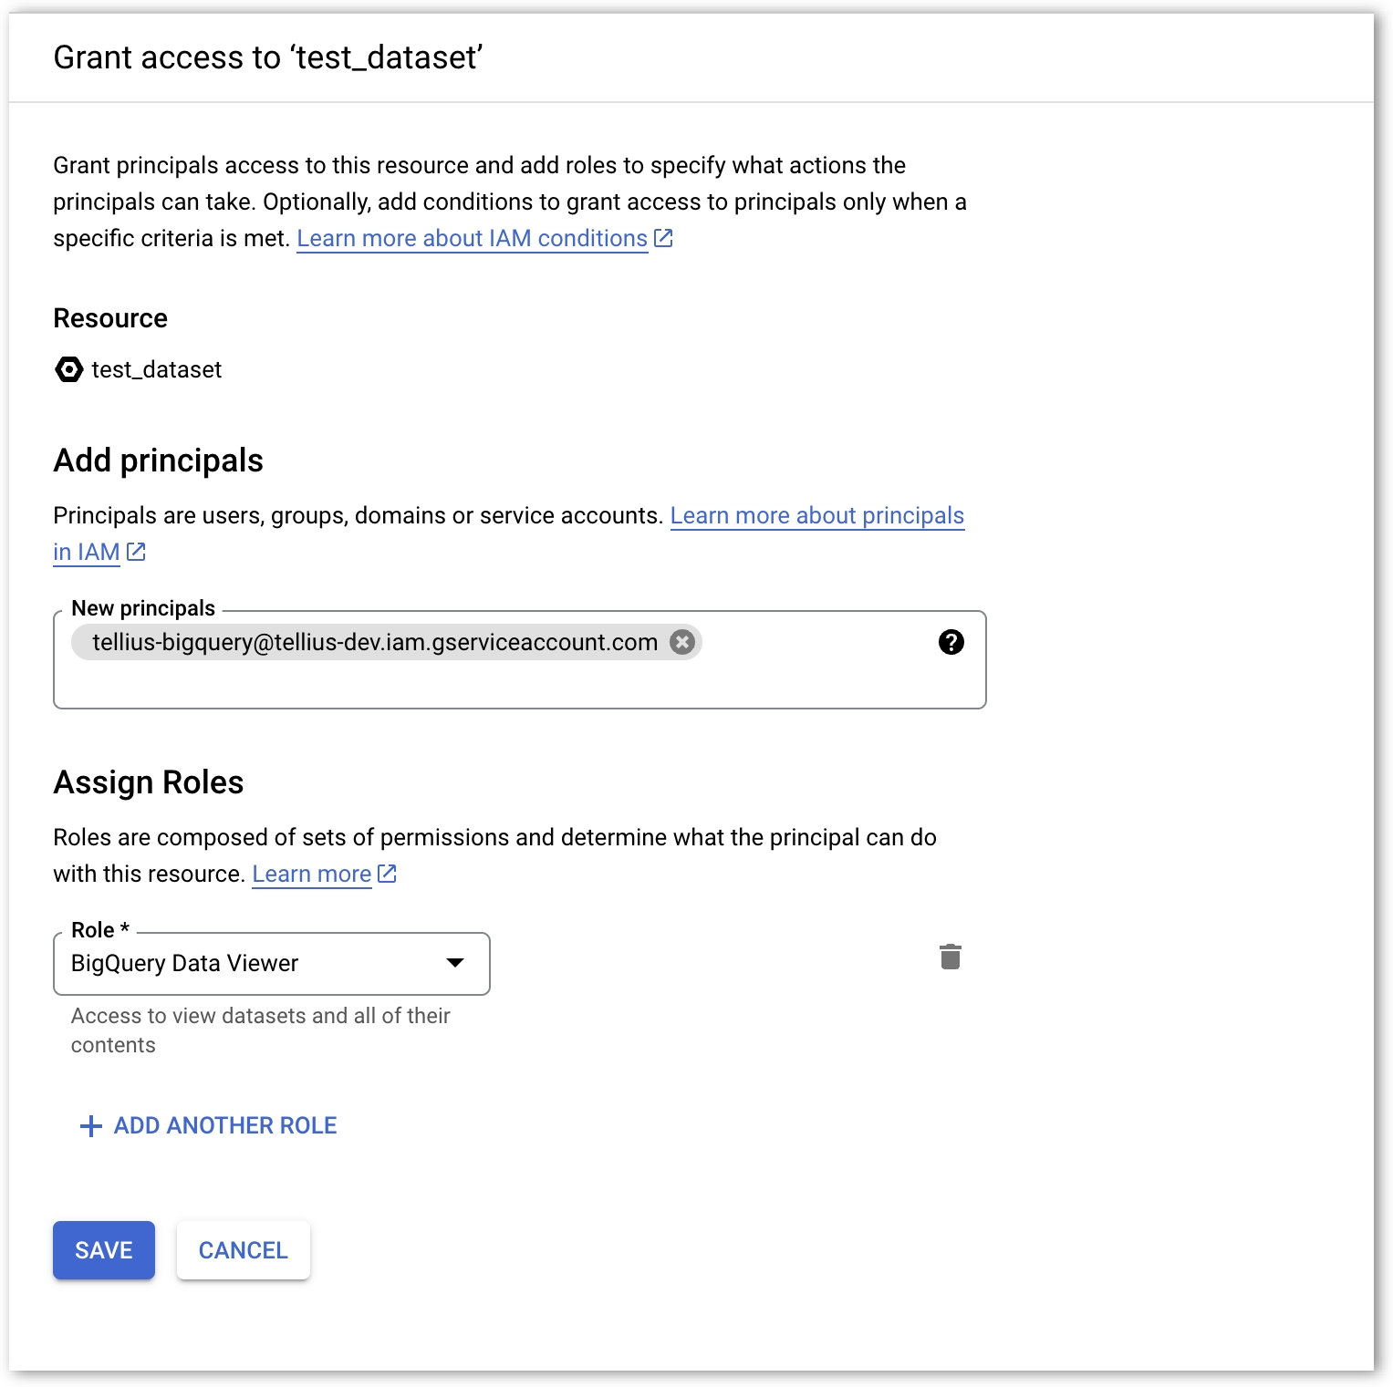The width and height of the screenshot is (1393, 1387).
Task: Click external link icon after Learn more
Action: (x=388, y=874)
